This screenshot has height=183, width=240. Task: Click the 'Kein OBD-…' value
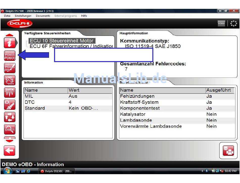coord(83,108)
